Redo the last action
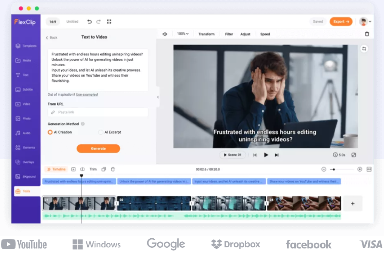 click(x=98, y=21)
